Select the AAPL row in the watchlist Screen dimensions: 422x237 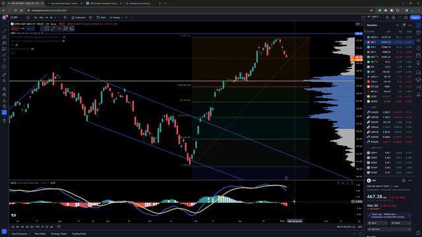click(x=390, y=76)
